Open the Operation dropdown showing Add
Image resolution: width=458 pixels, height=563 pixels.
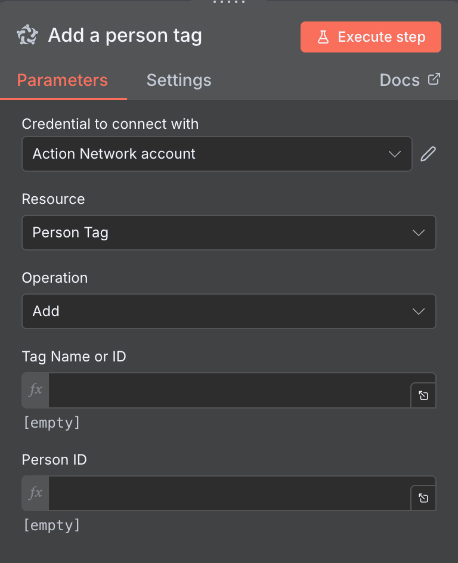229,311
